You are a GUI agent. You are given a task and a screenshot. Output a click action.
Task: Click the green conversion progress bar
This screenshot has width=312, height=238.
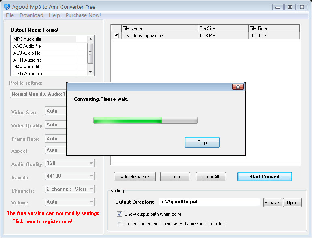click(x=146, y=120)
